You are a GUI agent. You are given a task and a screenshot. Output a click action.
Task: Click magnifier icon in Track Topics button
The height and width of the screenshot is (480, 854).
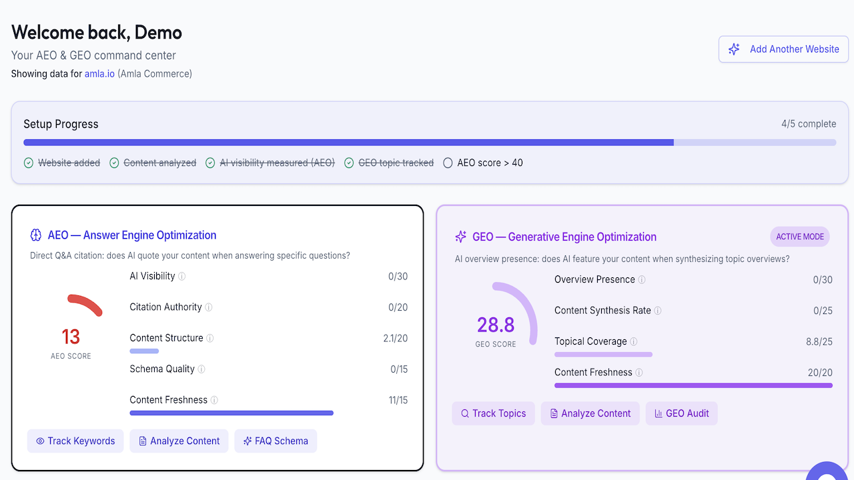coord(465,413)
